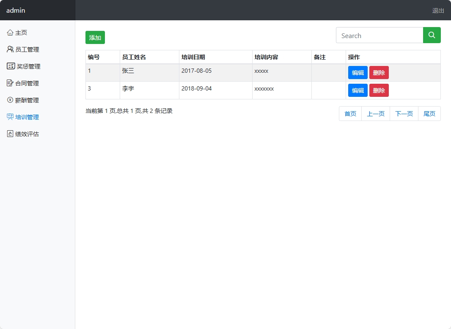
Task: Click the green 添加 button
Action: [x=95, y=37]
